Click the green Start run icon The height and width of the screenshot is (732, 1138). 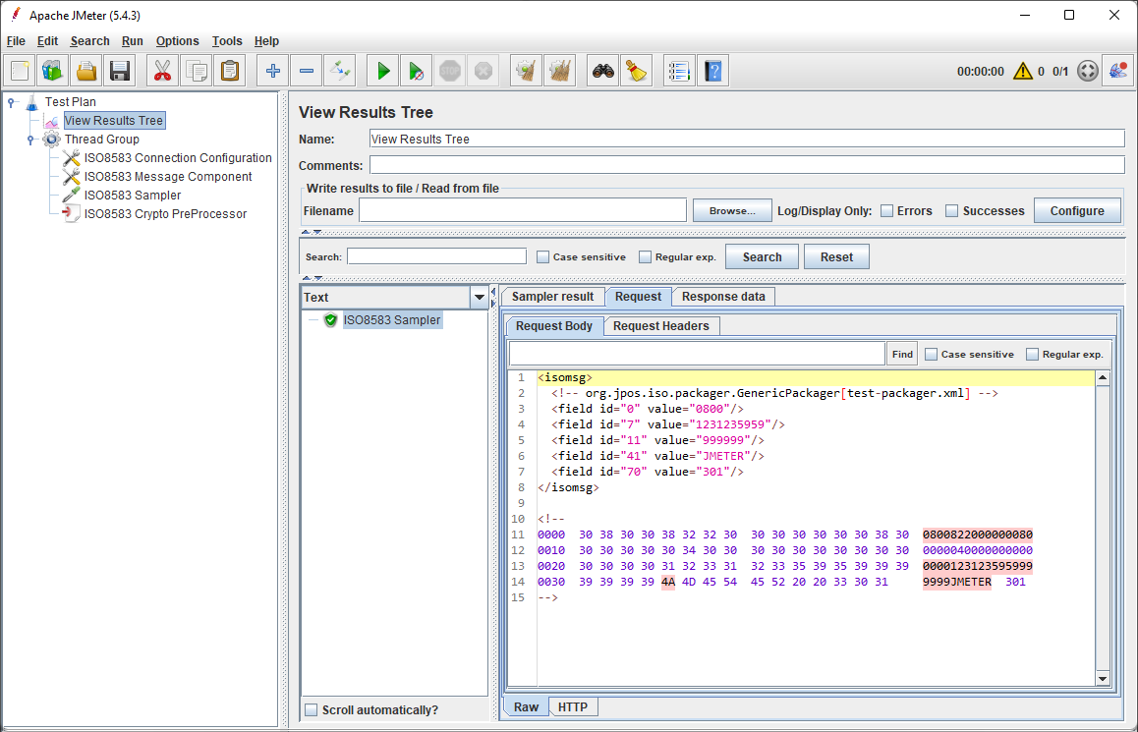tap(383, 71)
